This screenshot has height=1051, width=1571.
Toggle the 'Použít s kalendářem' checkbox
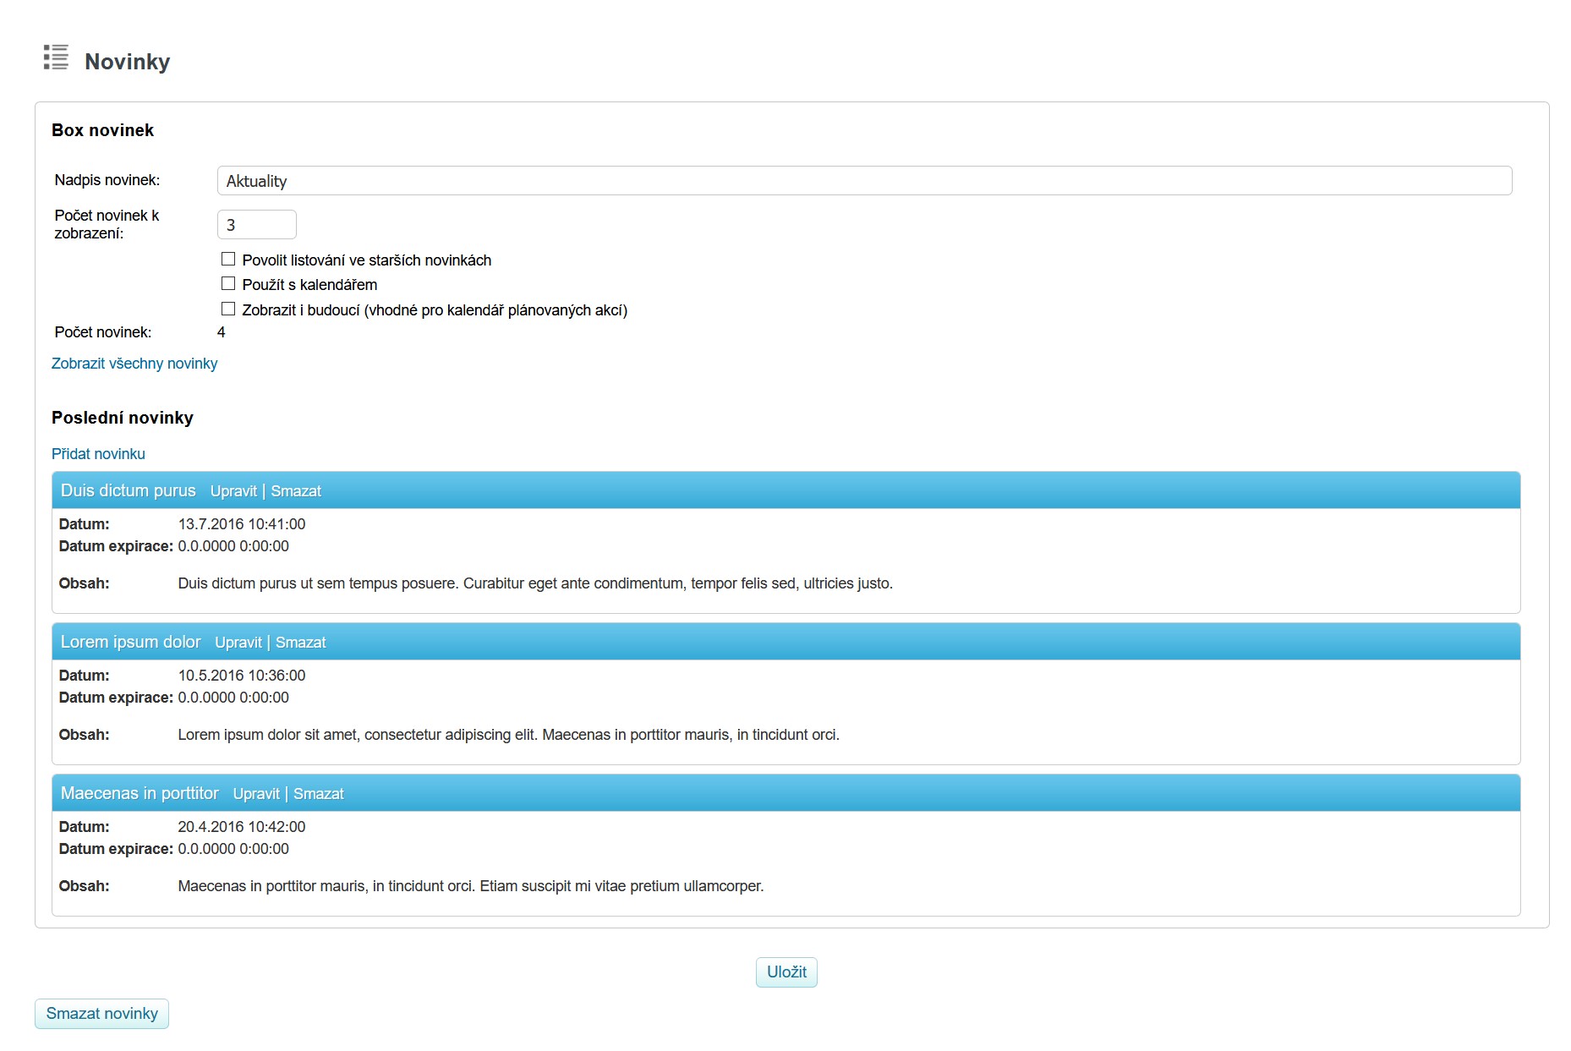[x=228, y=284]
